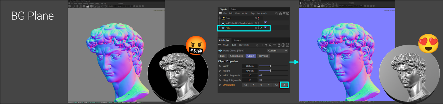Open Attributes panel in new window icon

[x=287, y=45]
